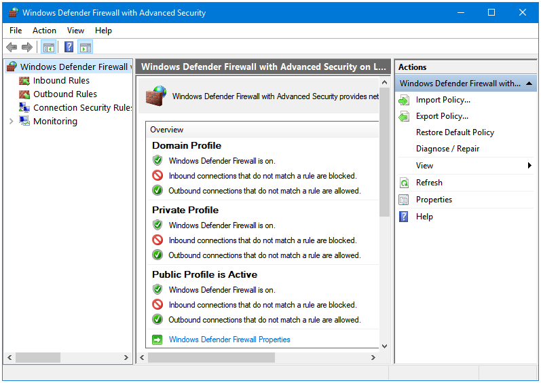This screenshot has width=541, height=383.
Task: Click the firewall icon in the title bar
Action: 13,12
